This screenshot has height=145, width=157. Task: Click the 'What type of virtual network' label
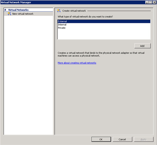[x=85, y=17]
